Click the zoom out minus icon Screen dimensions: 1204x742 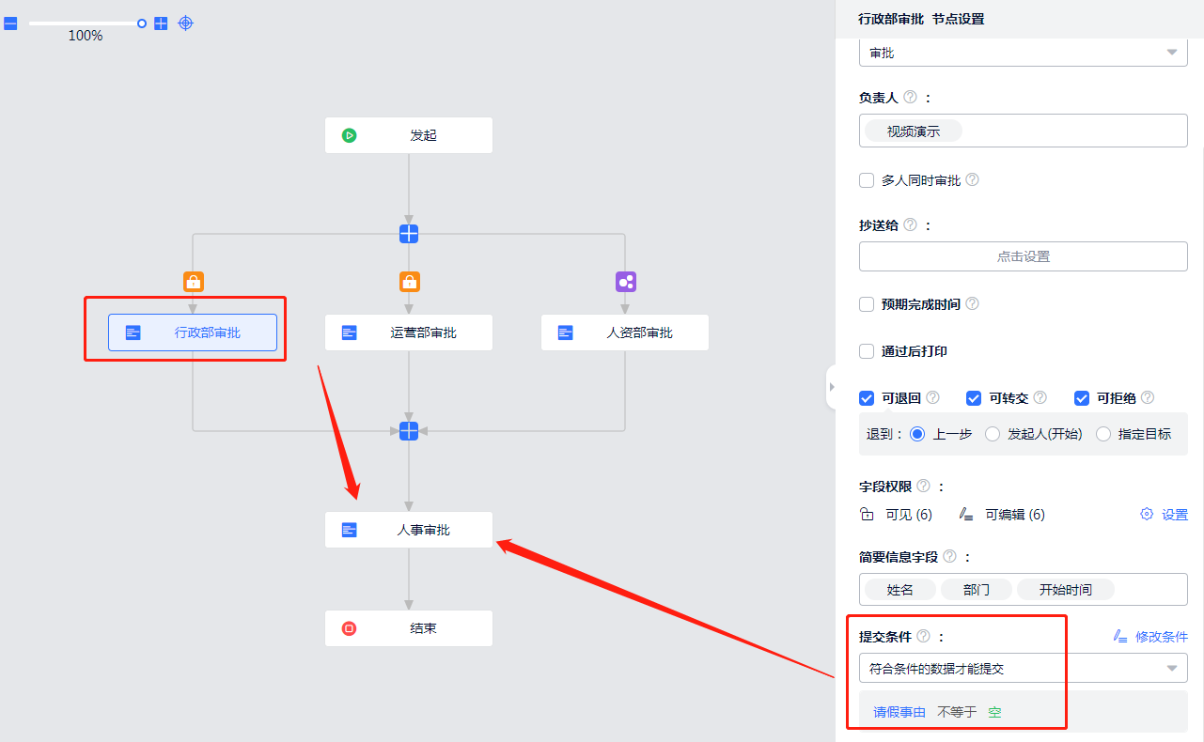[10, 23]
